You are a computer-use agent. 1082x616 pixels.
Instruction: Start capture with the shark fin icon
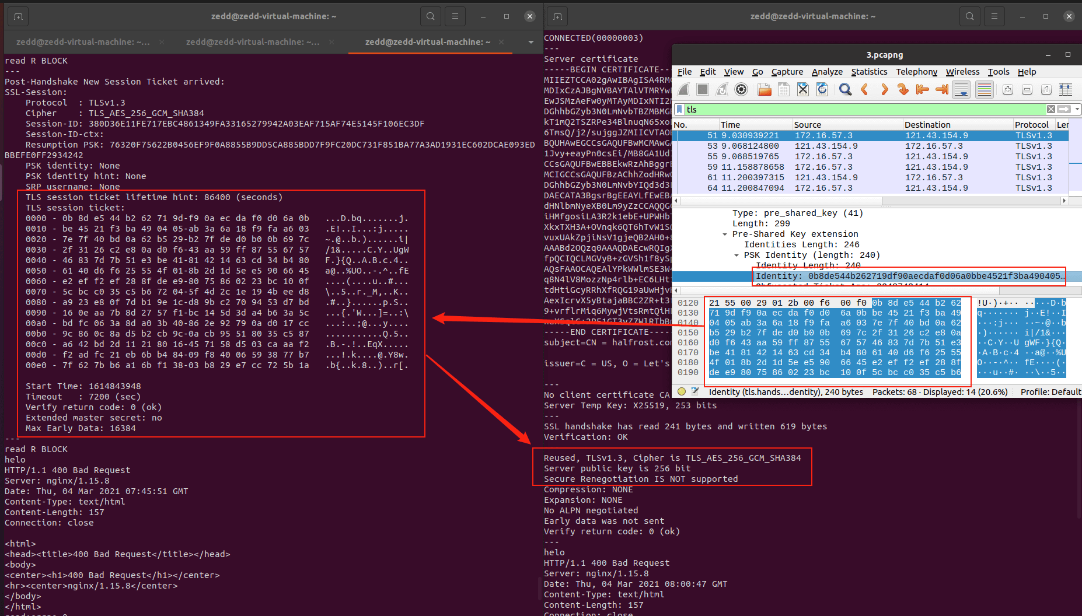coord(684,89)
